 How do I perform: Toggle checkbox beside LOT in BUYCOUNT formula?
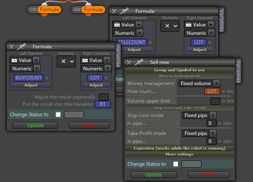pyautogui.click(x=106, y=78)
